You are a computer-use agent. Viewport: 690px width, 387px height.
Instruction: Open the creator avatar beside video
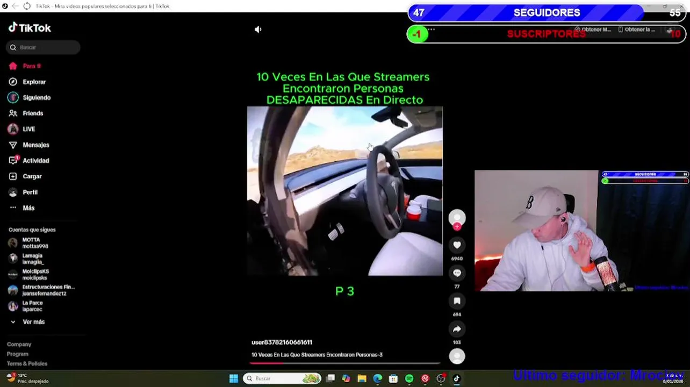457,217
